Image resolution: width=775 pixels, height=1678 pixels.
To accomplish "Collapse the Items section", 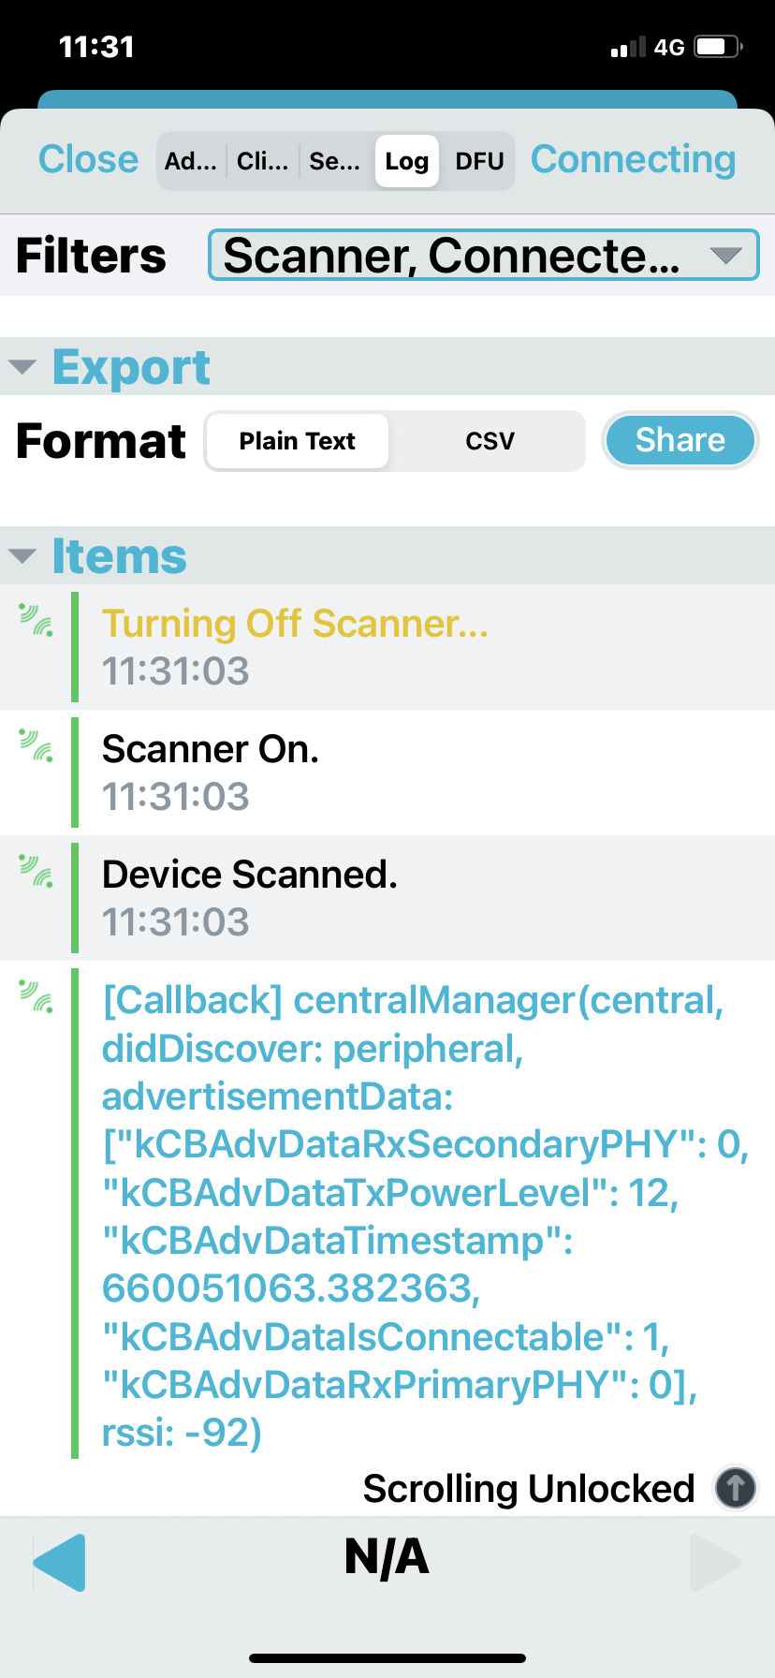I will click(x=97, y=555).
